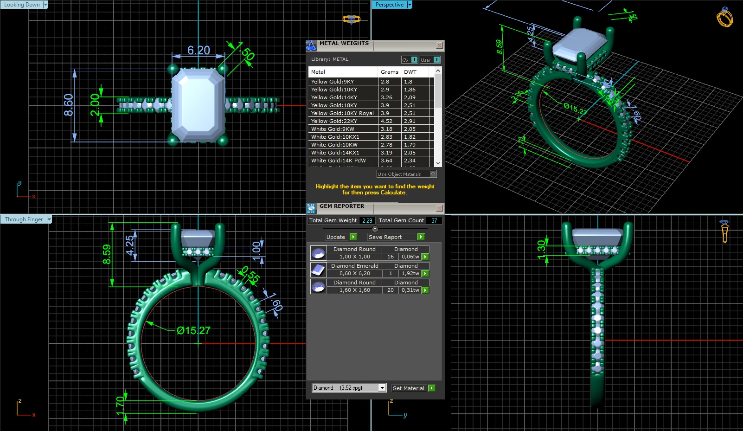Click the 8,60 X 6,20 gem size cell

354,273
